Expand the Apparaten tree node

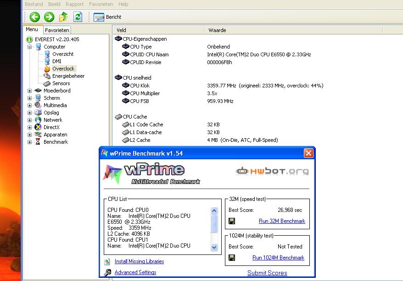(29, 135)
